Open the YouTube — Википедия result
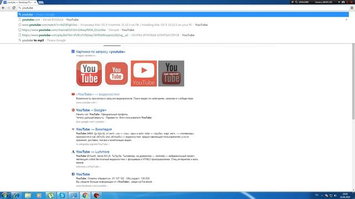The height and width of the screenshot is (199, 355). [x=94, y=129]
